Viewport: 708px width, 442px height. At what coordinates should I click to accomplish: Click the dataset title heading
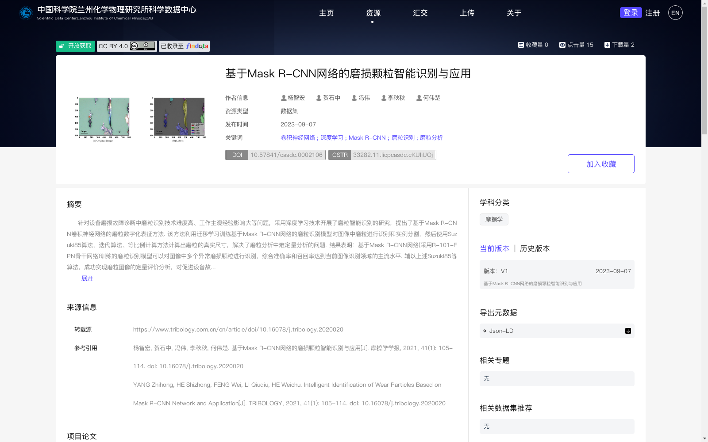348,74
